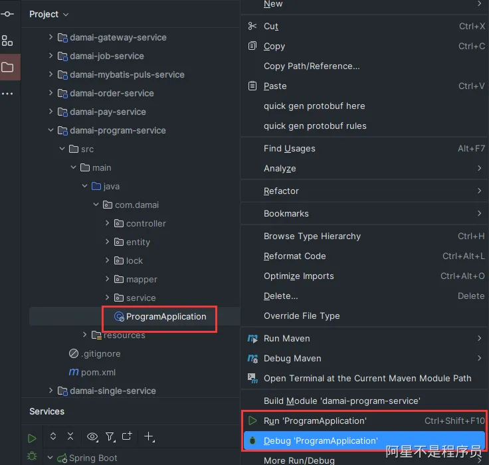Click Expand All icon in Services toolbar
This screenshot has height=465, width=489.
tap(53, 436)
